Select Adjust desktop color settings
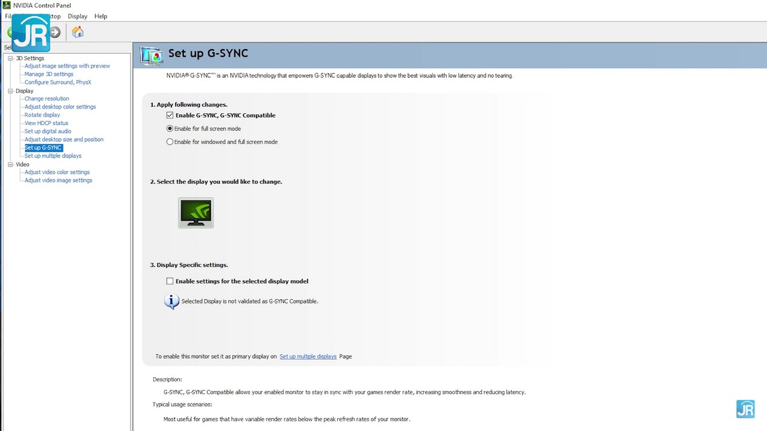 pyautogui.click(x=60, y=107)
